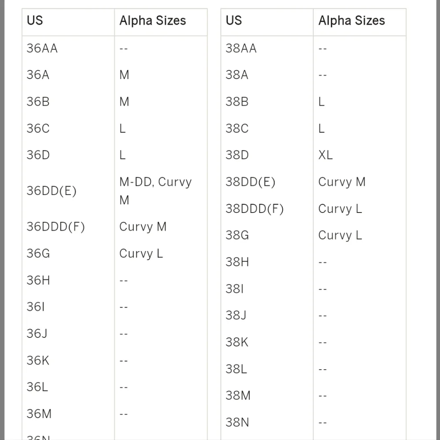Select the 38B size entry

237,102
